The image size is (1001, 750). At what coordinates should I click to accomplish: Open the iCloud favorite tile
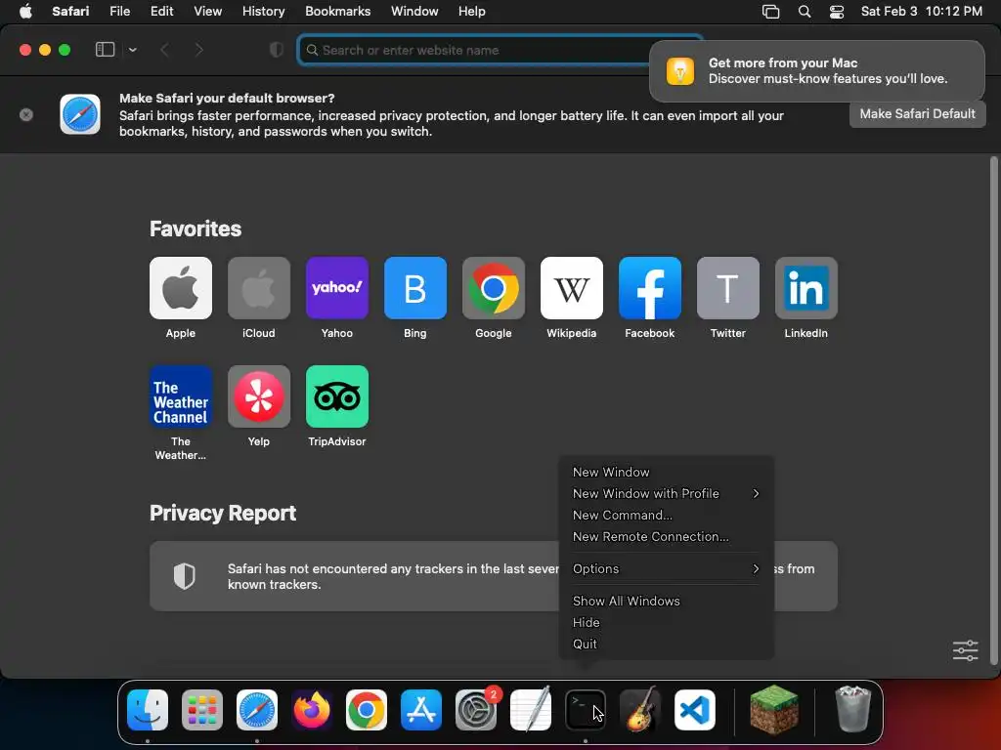point(258,288)
